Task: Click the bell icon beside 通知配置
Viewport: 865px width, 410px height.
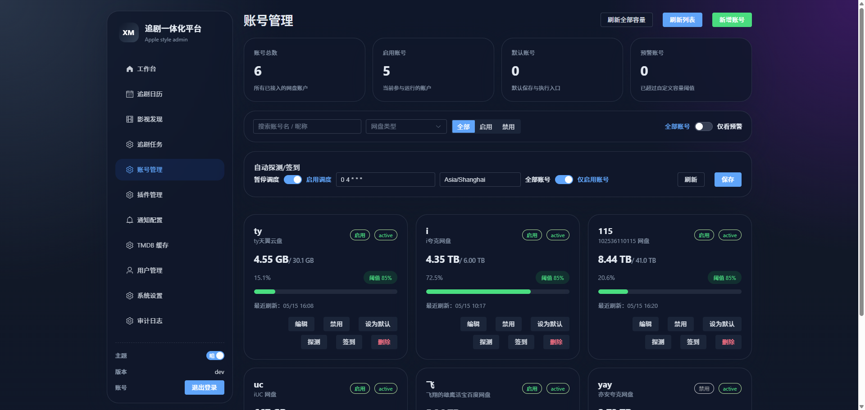Action: coord(130,220)
